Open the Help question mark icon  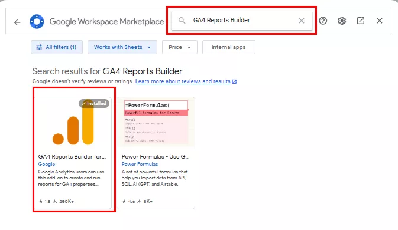tap(323, 21)
